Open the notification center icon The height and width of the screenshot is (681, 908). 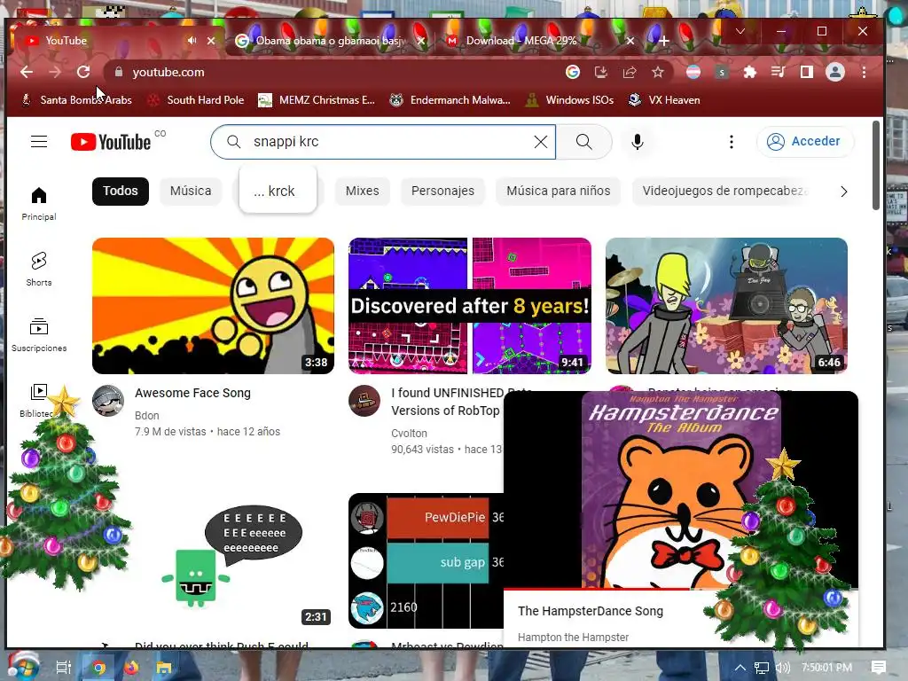878,668
